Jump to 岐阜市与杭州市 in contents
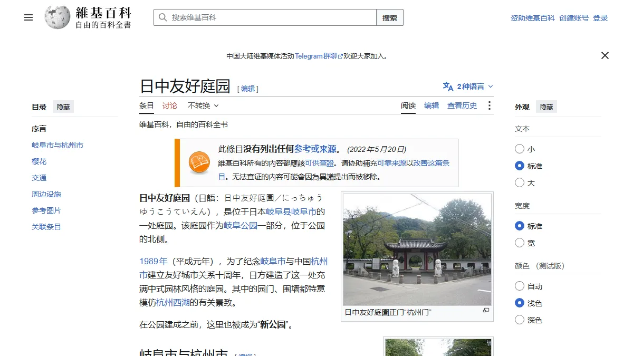Screen dimensions: 633x356 57,145
